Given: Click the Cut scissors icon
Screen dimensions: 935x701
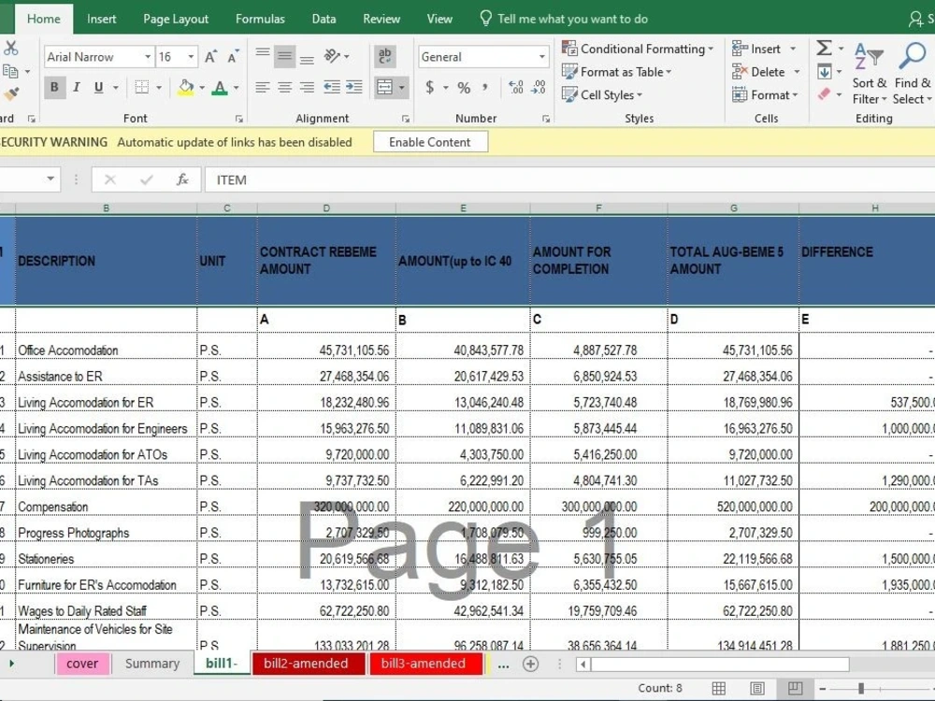Looking at the screenshot, I should point(11,49).
